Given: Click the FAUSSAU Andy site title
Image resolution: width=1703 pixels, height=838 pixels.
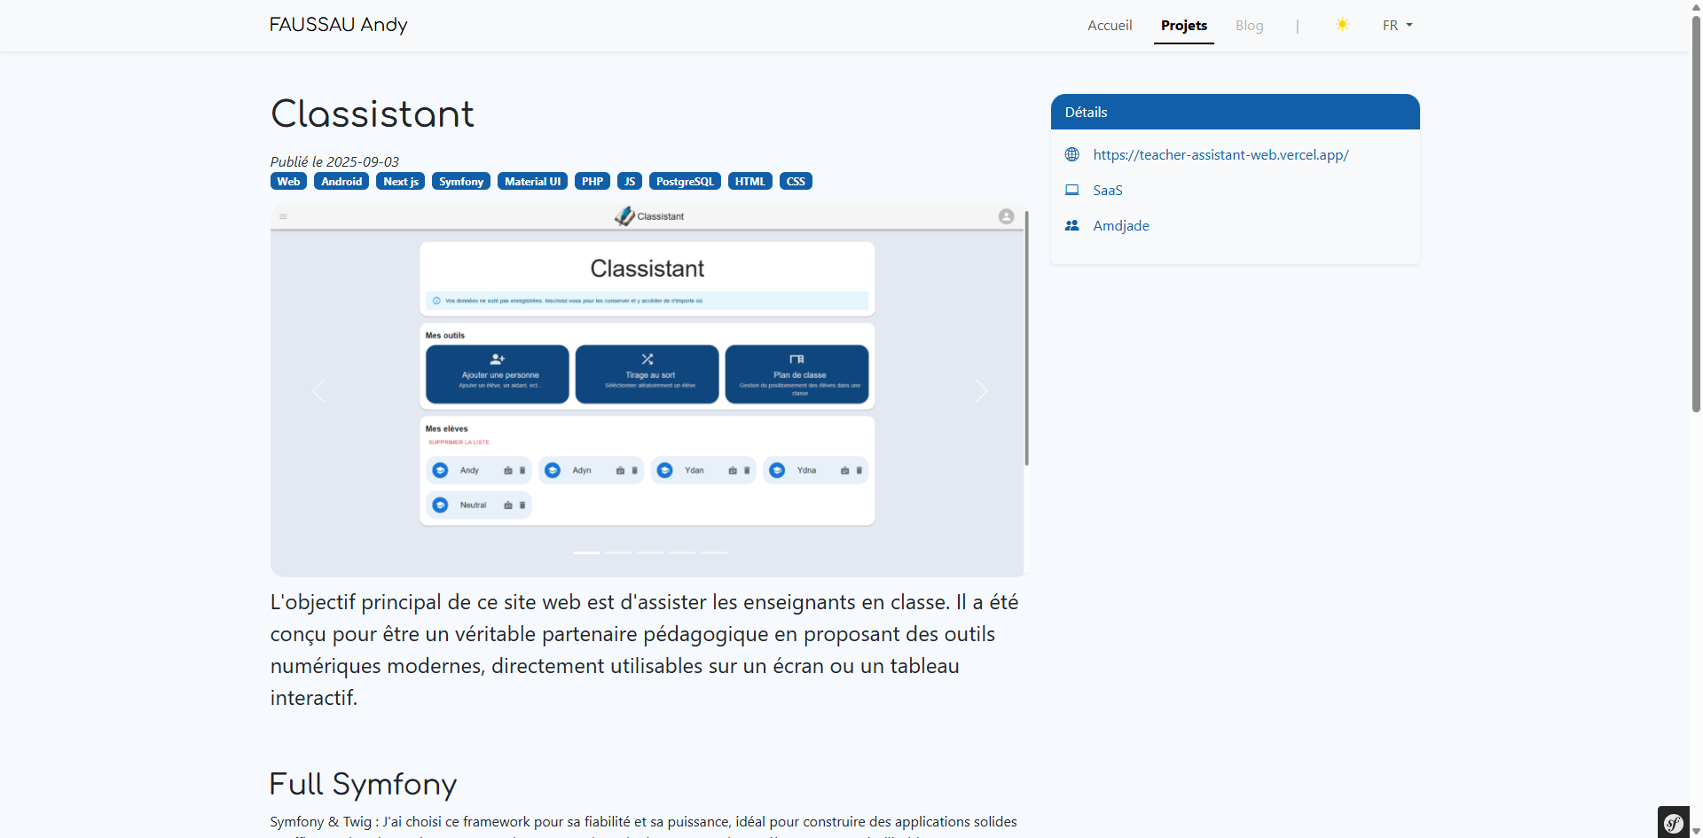Looking at the screenshot, I should pos(338,25).
